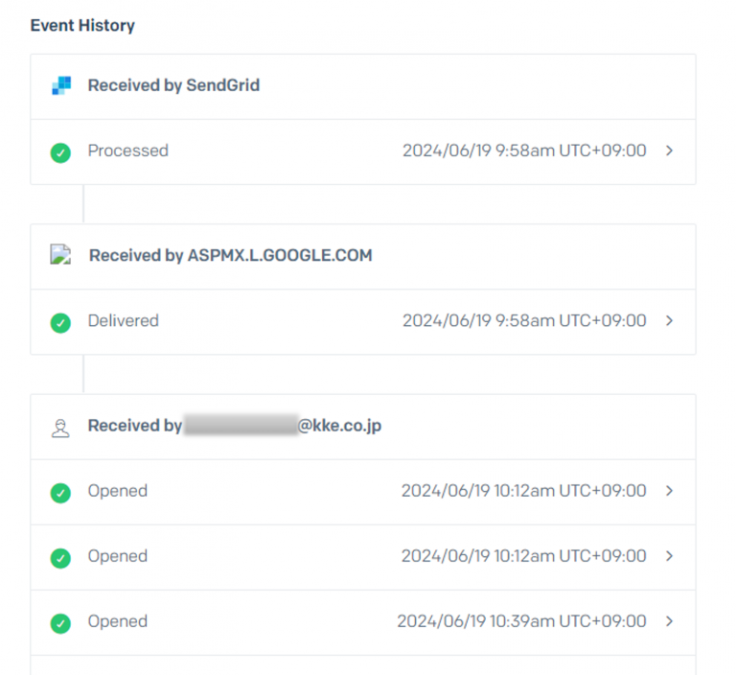Expand the Delivered event details chevron
This screenshot has width=736, height=675.
tap(670, 321)
